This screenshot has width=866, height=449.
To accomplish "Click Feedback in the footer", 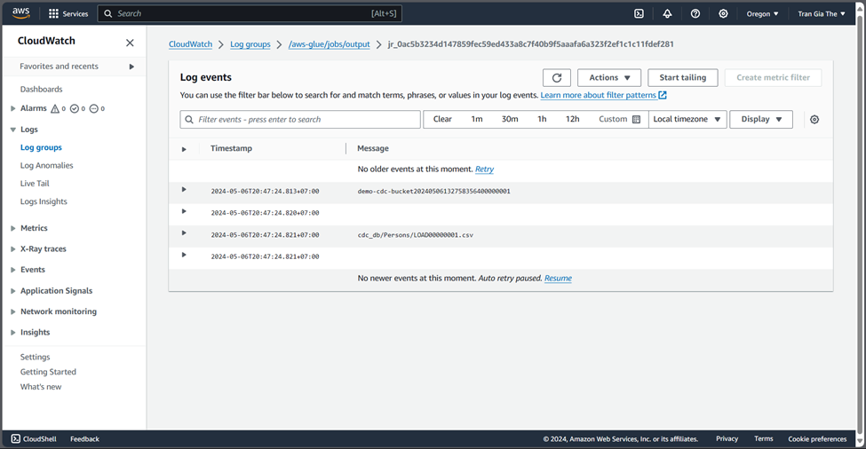I will click(84, 439).
